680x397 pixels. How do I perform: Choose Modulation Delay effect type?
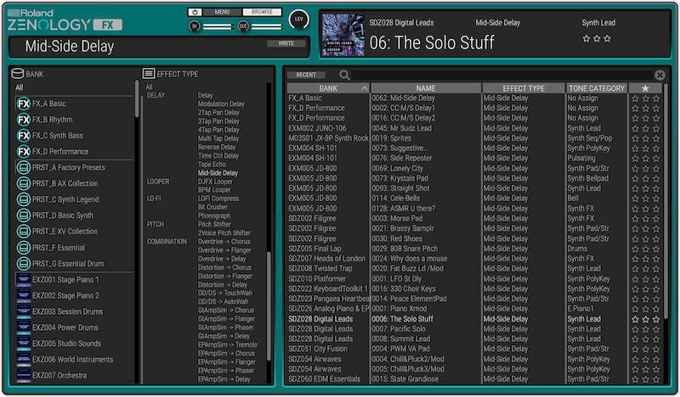(221, 103)
